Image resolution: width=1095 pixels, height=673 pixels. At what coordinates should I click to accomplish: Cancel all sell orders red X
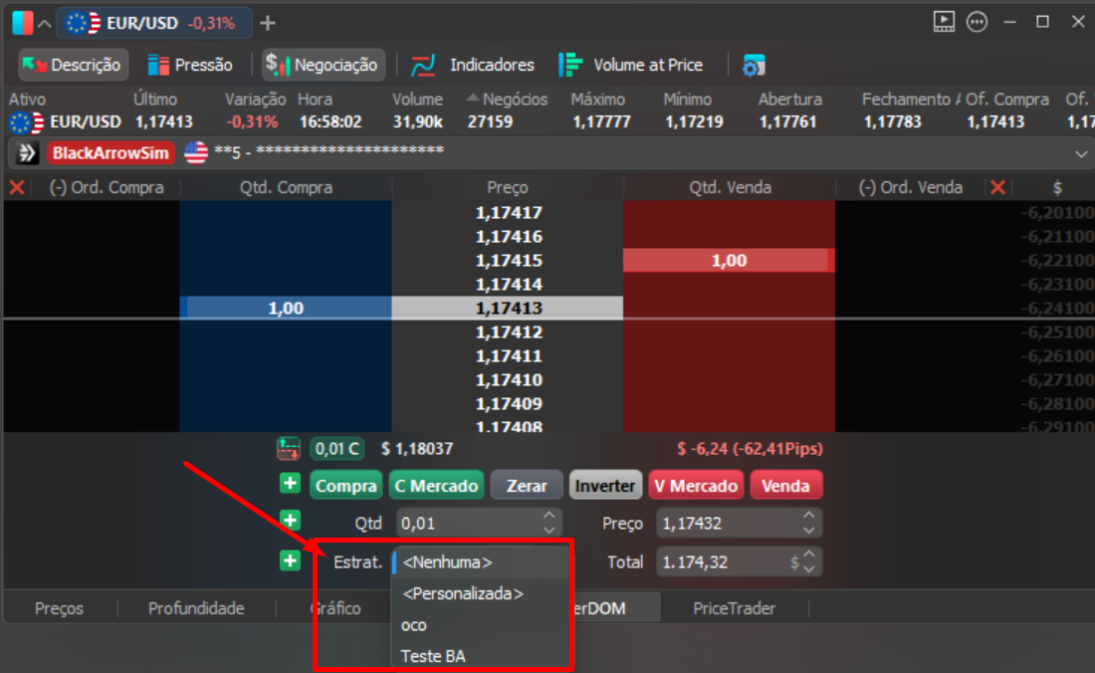click(x=997, y=187)
